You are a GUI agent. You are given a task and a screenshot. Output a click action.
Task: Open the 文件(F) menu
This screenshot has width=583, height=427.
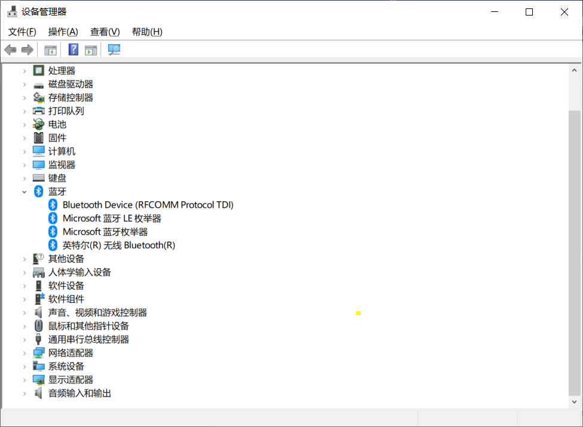point(22,32)
